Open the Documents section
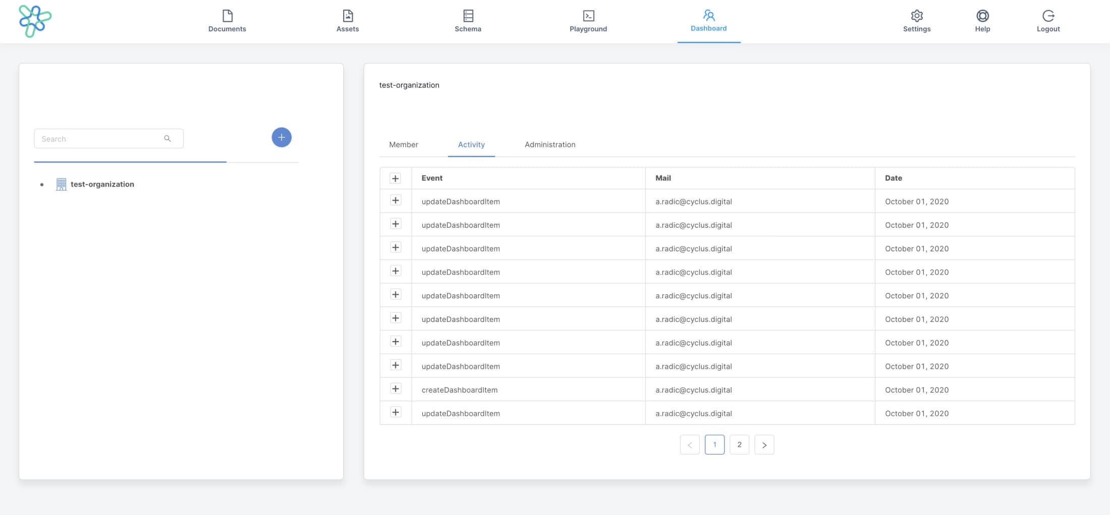 [x=227, y=21]
